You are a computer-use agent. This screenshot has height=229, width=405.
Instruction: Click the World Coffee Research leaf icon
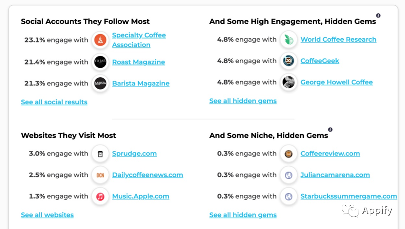click(289, 39)
